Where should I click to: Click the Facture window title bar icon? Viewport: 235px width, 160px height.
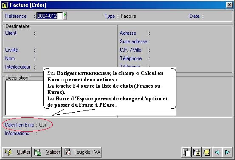point(5,5)
